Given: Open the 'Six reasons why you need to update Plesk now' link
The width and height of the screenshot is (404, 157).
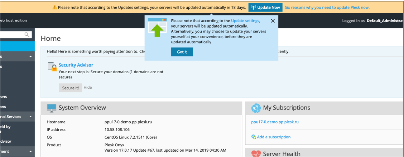Looking at the screenshot, I should 327,8.
